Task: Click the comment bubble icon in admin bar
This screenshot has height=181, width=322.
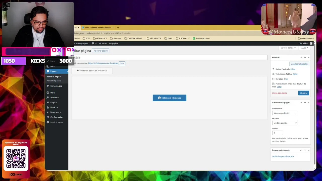Action: [x=93, y=43]
